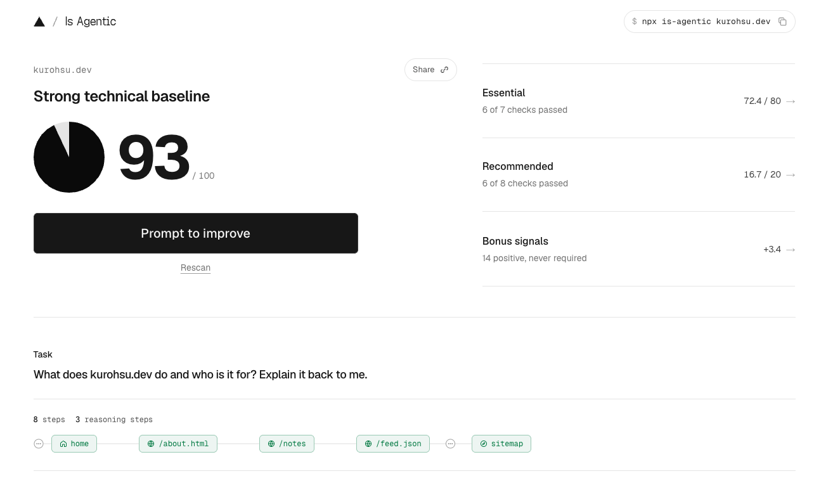Image resolution: width=814 pixels, height=483 pixels.
Task: Click the 72.4 / 80 score value
Action: (762, 101)
